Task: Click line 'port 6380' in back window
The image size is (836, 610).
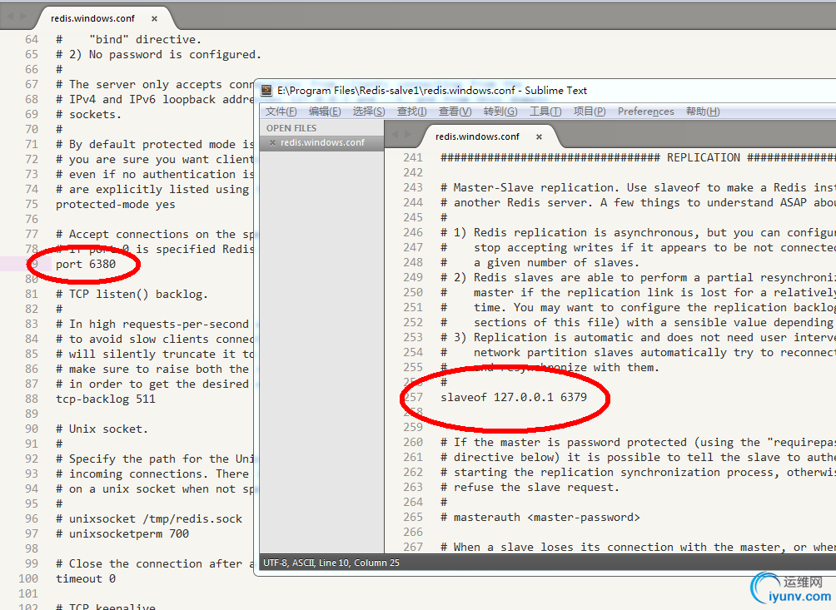Action: pyautogui.click(x=85, y=265)
